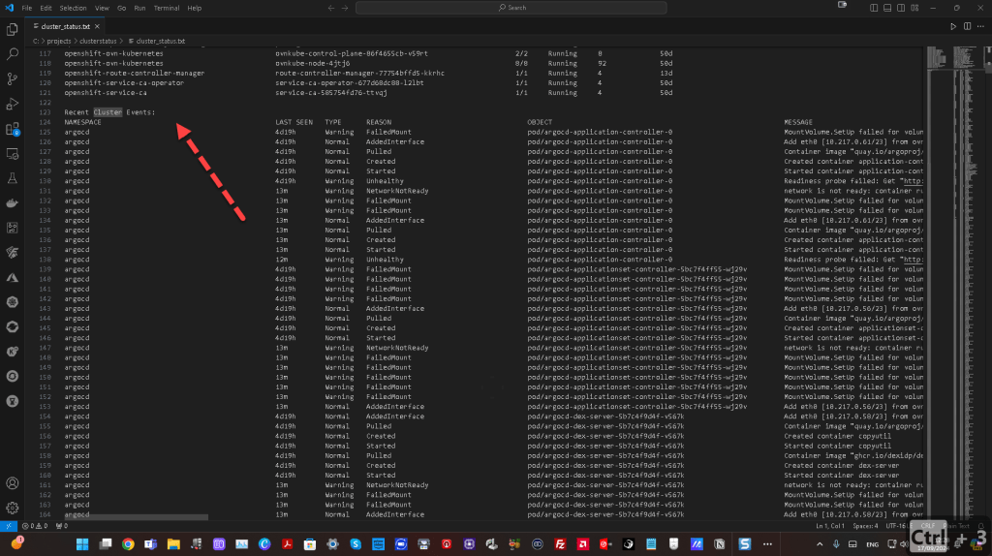The image size is (992, 556).
Task: Click the 'ovnkube-node-4jtj6' pod name
Action: [x=313, y=63]
